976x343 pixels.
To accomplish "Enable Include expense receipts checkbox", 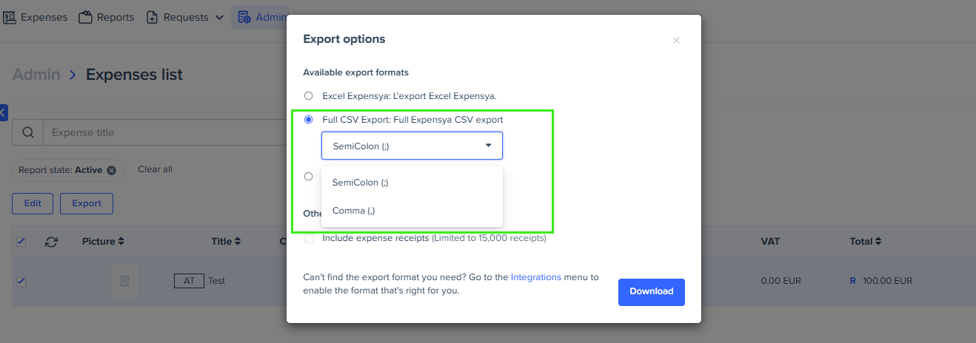I will pos(309,238).
